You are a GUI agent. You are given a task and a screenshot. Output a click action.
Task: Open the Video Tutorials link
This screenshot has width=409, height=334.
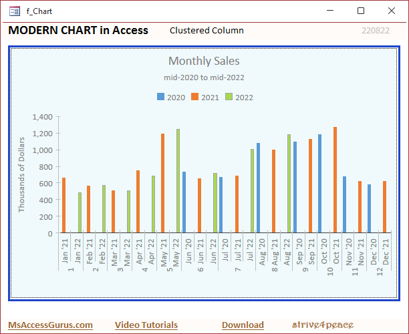point(146,325)
